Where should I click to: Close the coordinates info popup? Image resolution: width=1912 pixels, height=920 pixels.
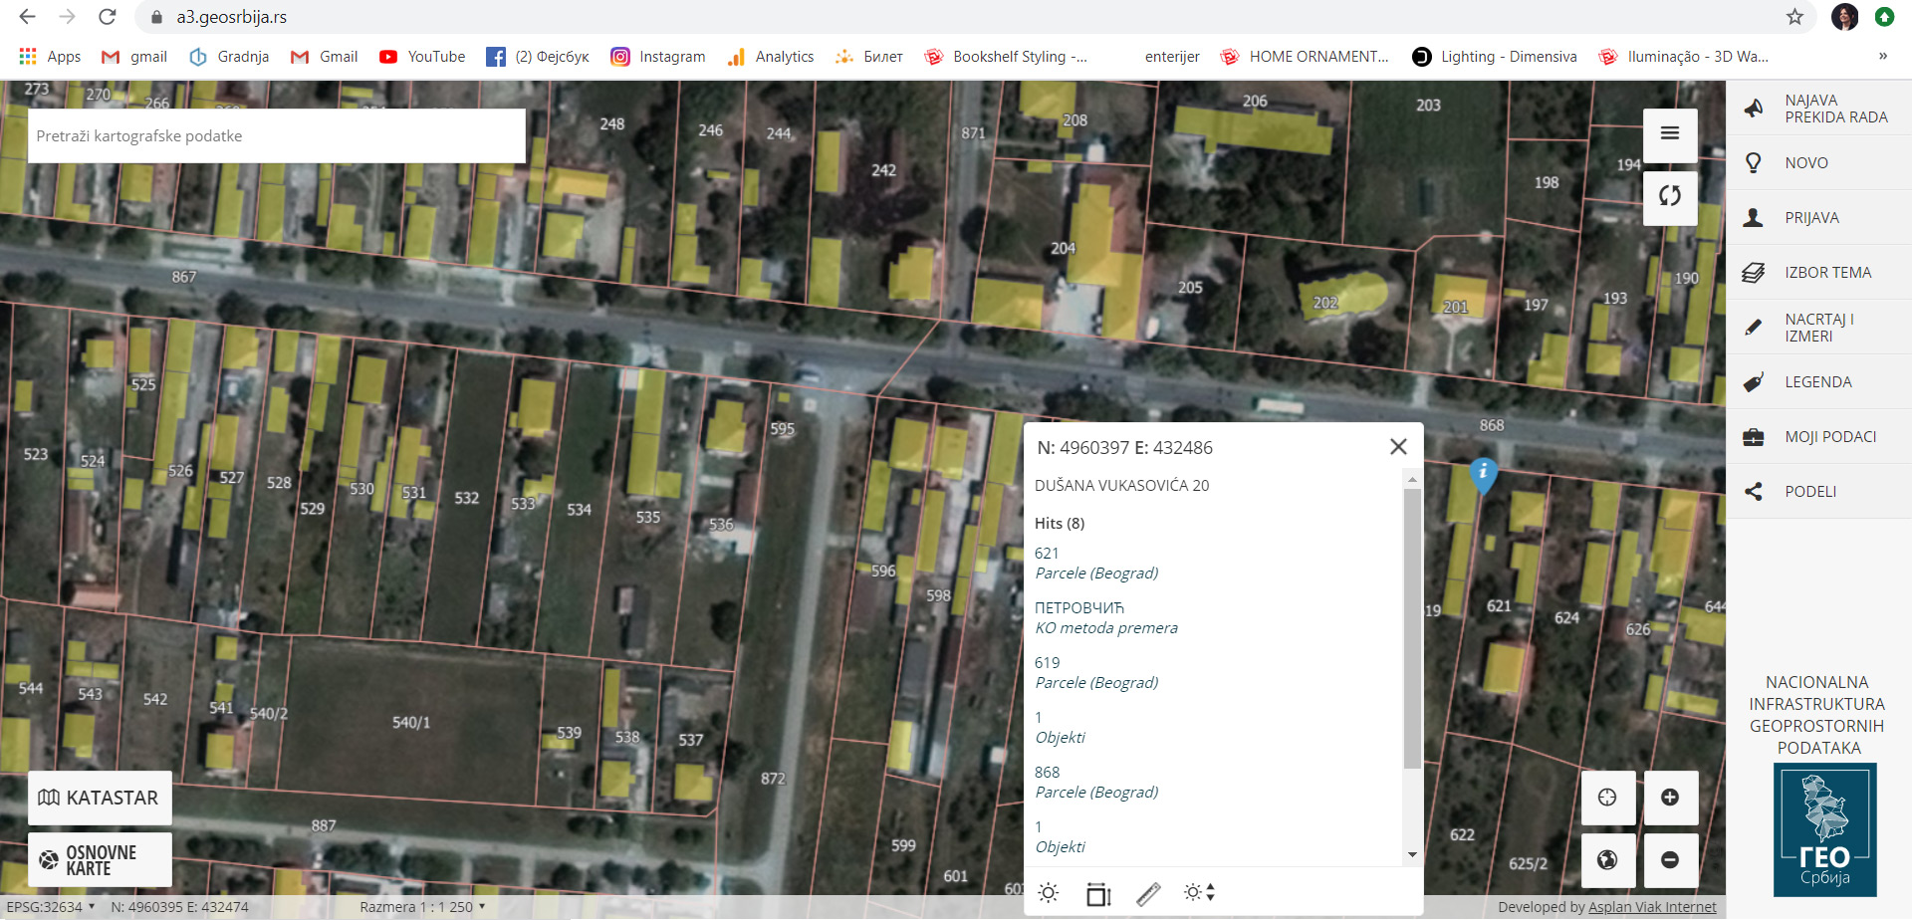[x=1398, y=447]
